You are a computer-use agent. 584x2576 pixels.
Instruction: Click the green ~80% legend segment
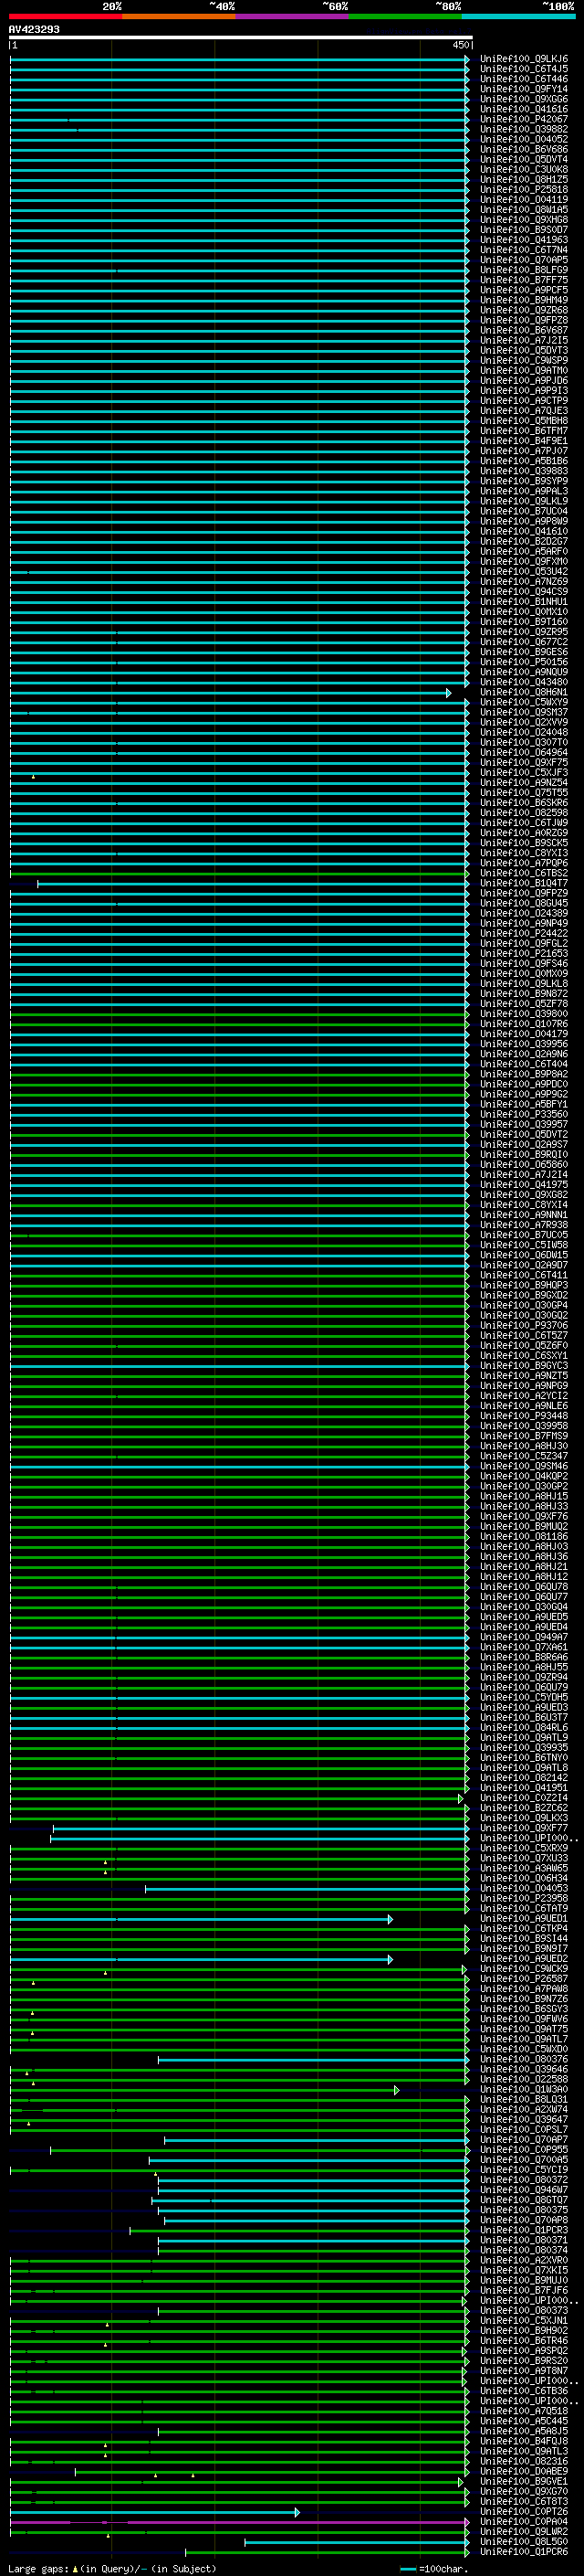[404, 16]
